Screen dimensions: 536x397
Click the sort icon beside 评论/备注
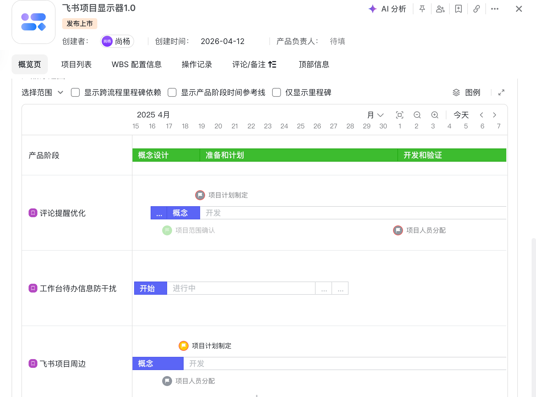(x=272, y=64)
